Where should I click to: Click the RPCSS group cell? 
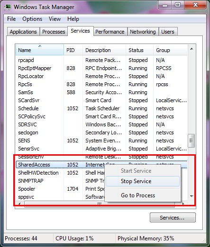[164, 68]
